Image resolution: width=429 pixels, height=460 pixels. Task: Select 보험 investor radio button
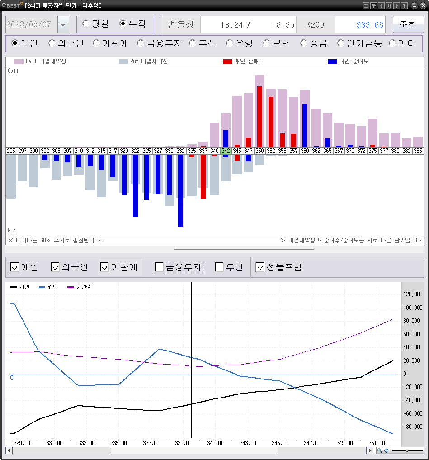[x=266, y=43]
